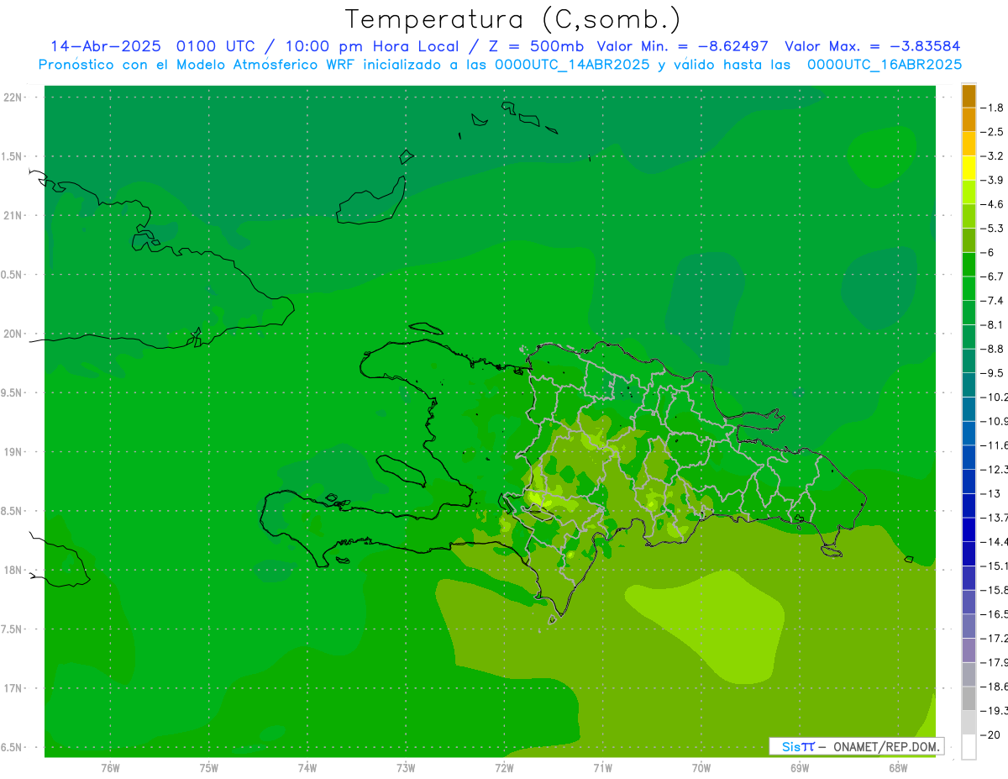Select the gray swatch between -18.6 and -19.3
This screenshot has height=779, width=1008.
click(969, 698)
